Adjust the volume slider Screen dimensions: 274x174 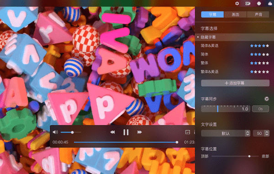point(71,132)
